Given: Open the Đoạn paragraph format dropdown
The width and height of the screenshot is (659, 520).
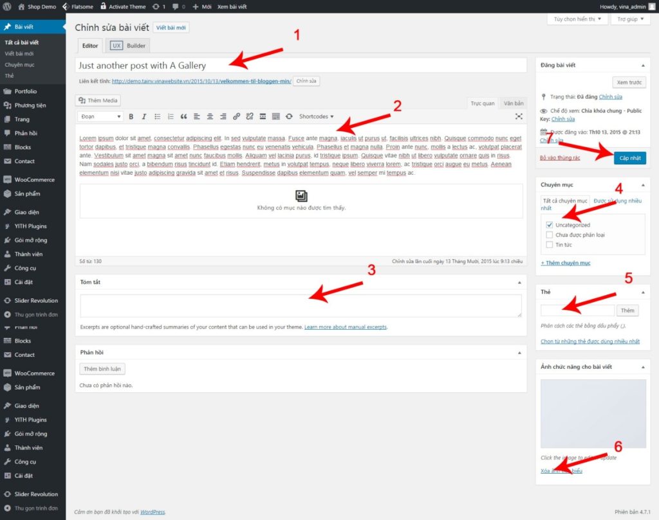Looking at the screenshot, I should coord(100,116).
